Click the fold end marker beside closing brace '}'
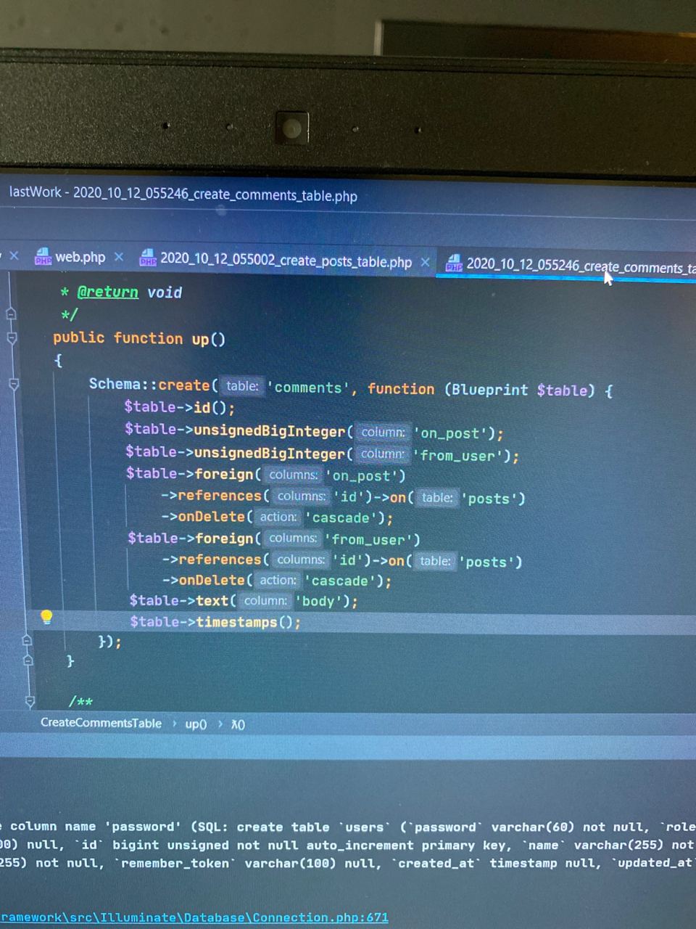This screenshot has width=696, height=929. (x=28, y=660)
